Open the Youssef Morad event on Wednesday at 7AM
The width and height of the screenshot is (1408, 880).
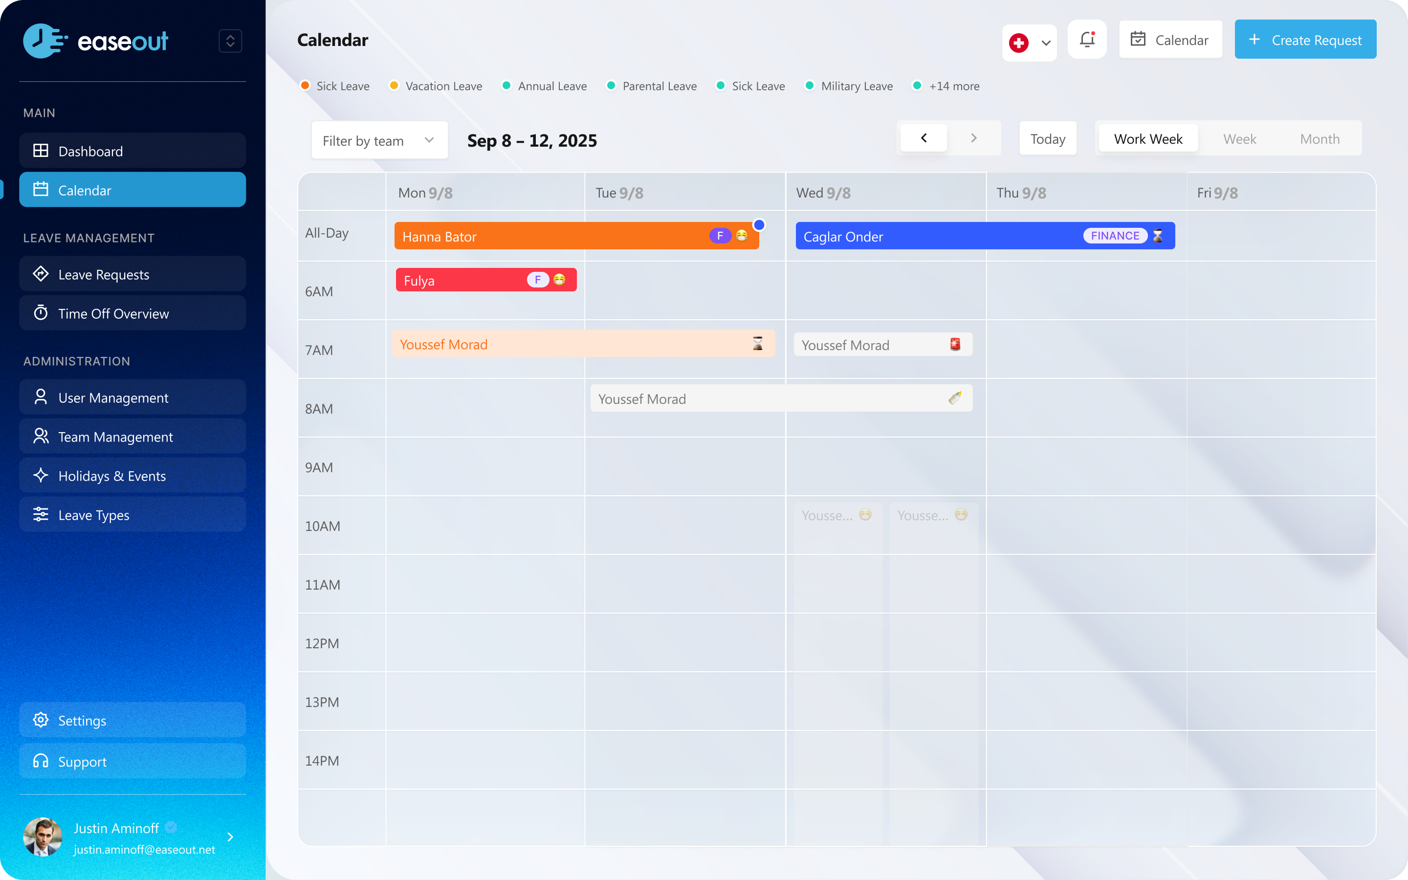pos(882,345)
